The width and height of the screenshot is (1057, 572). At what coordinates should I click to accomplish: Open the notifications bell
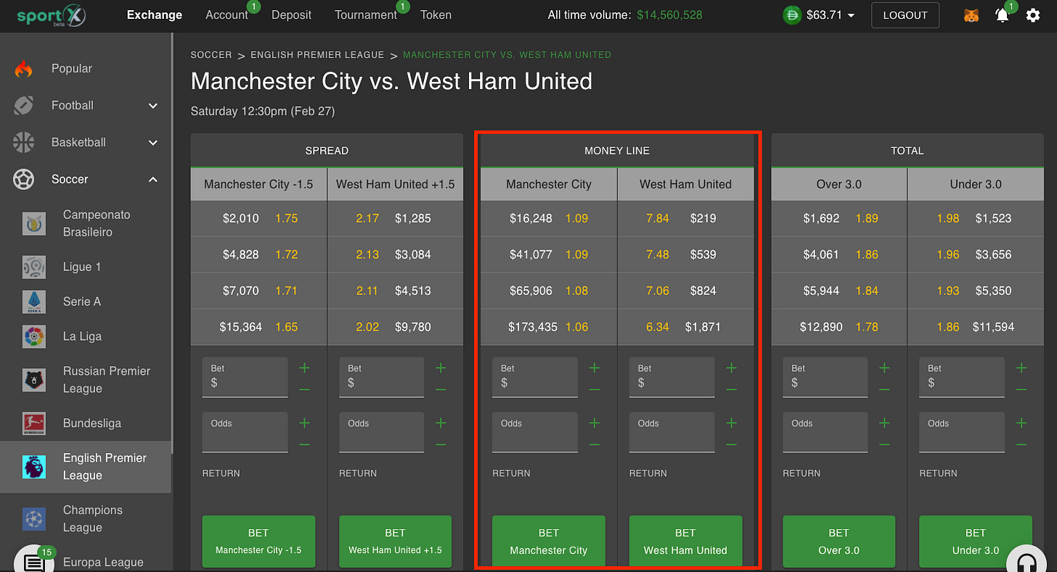[1002, 15]
